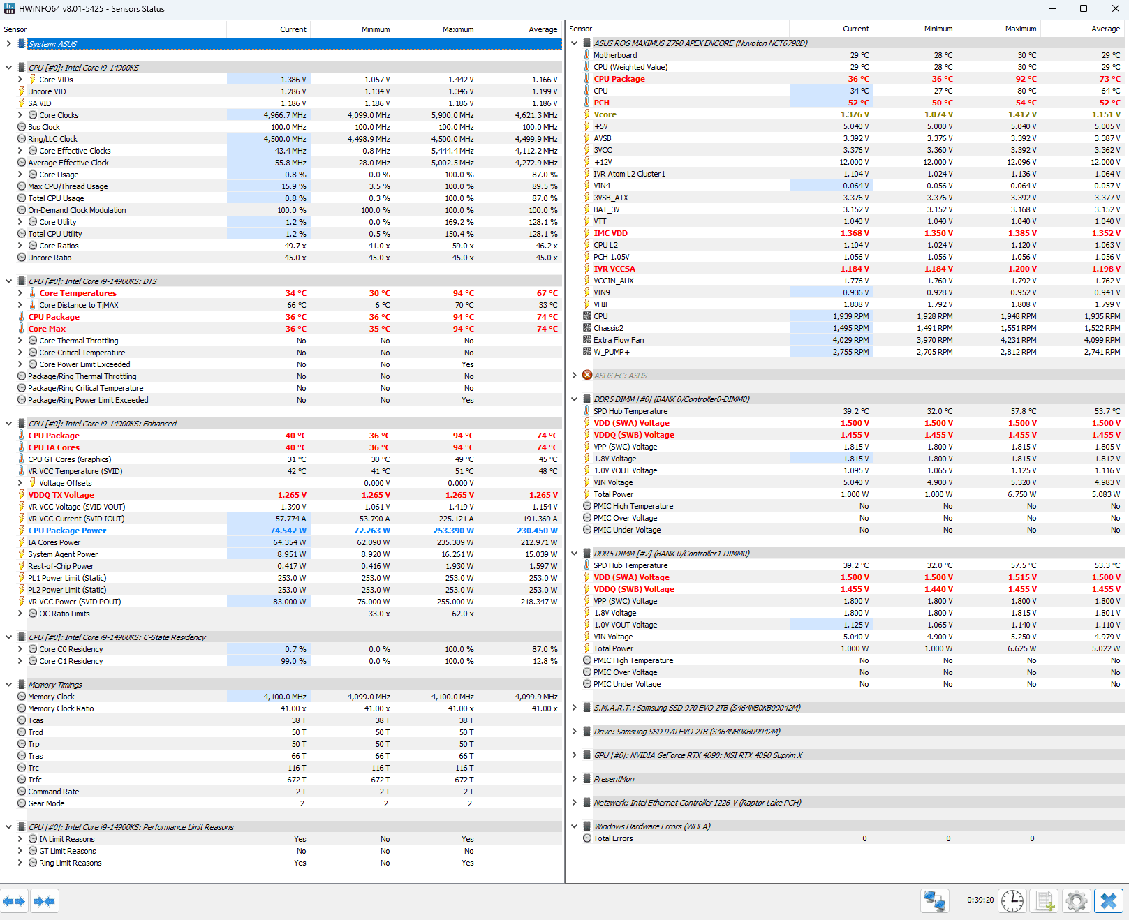Click the CPU Package Power bolt icon
Viewport: 1129px width, 920px height.
(22, 531)
